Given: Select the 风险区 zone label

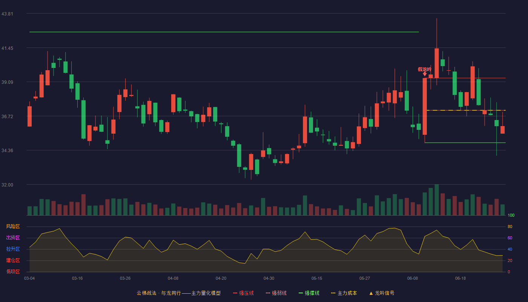Looking at the screenshot, I should 13,226.
